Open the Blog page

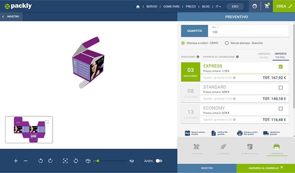[x=206, y=7]
